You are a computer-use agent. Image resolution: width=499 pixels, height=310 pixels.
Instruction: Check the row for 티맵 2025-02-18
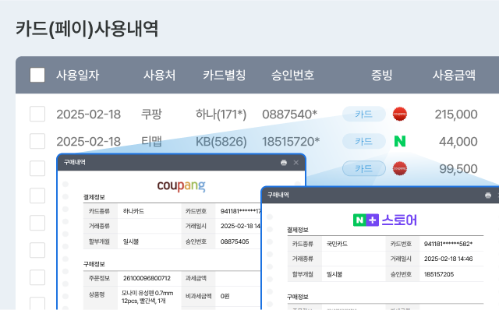(37, 141)
